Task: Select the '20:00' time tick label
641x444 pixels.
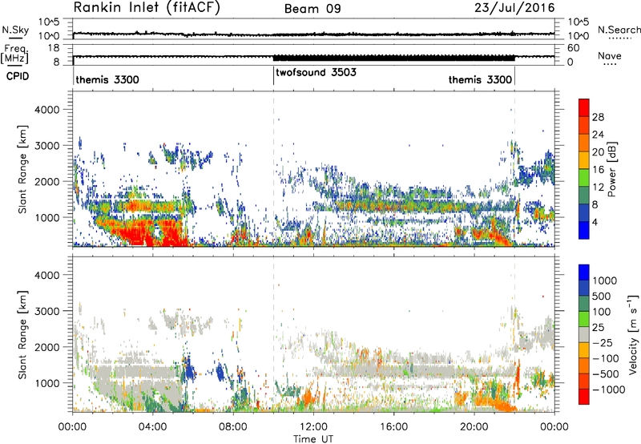Action: point(474,427)
